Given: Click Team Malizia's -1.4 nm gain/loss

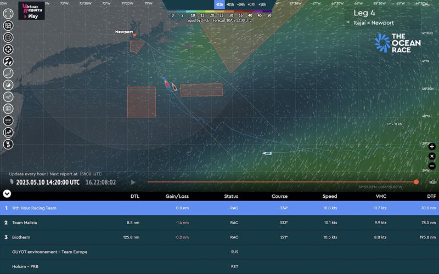Looking at the screenshot, I should coord(182,222).
